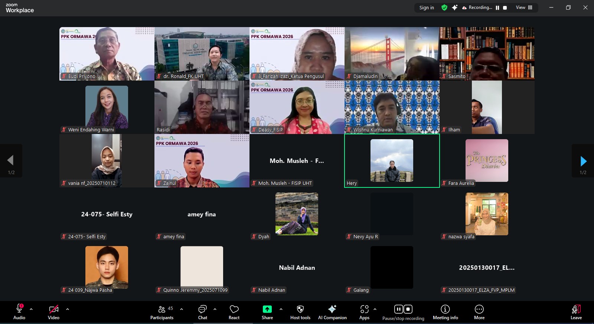Go to next page of participants
Screen dimensions: 594x324
(x=583, y=161)
